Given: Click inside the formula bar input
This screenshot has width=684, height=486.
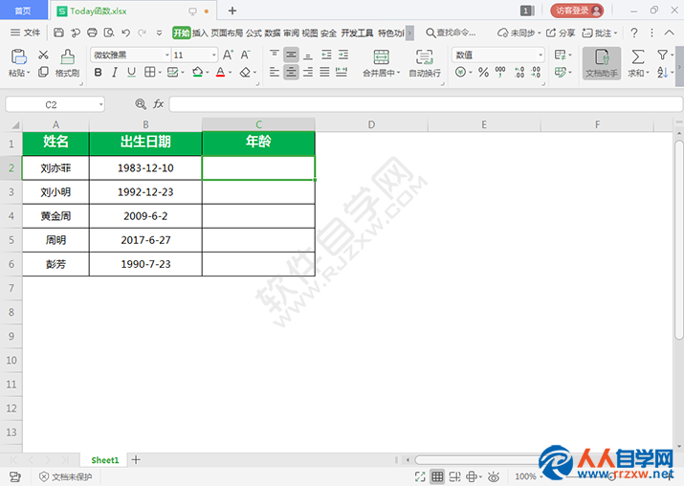Looking at the screenshot, I should click(426, 104).
